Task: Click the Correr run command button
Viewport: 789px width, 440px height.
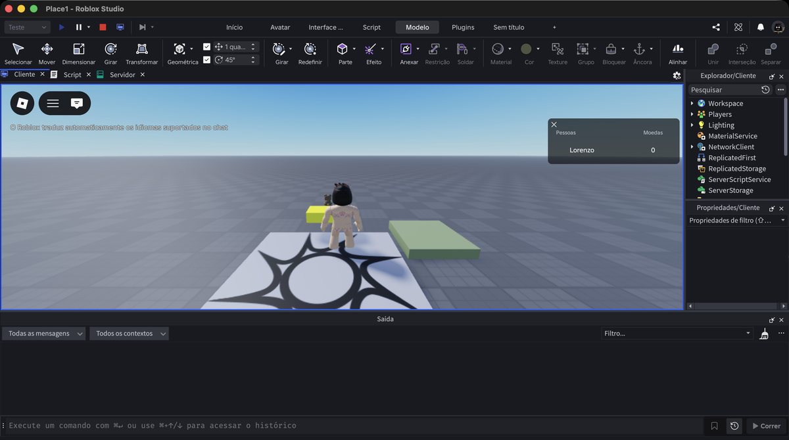Action: pos(766,426)
